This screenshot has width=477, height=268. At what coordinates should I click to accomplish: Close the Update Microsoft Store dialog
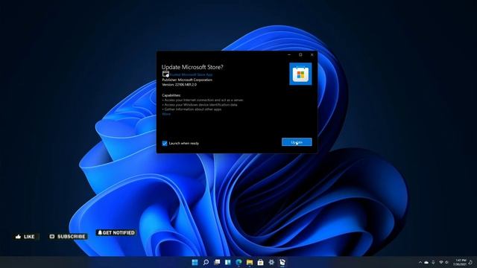point(312,54)
